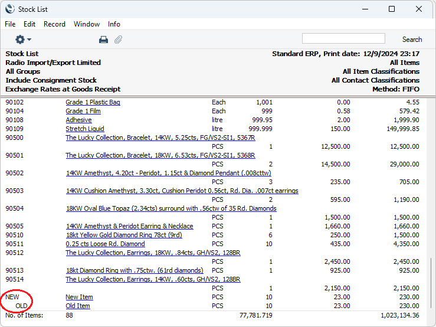Viewport: 436px width, 327px height.
Task: Click the 29,000.00 stock value
Action: (x=405, y=164)
